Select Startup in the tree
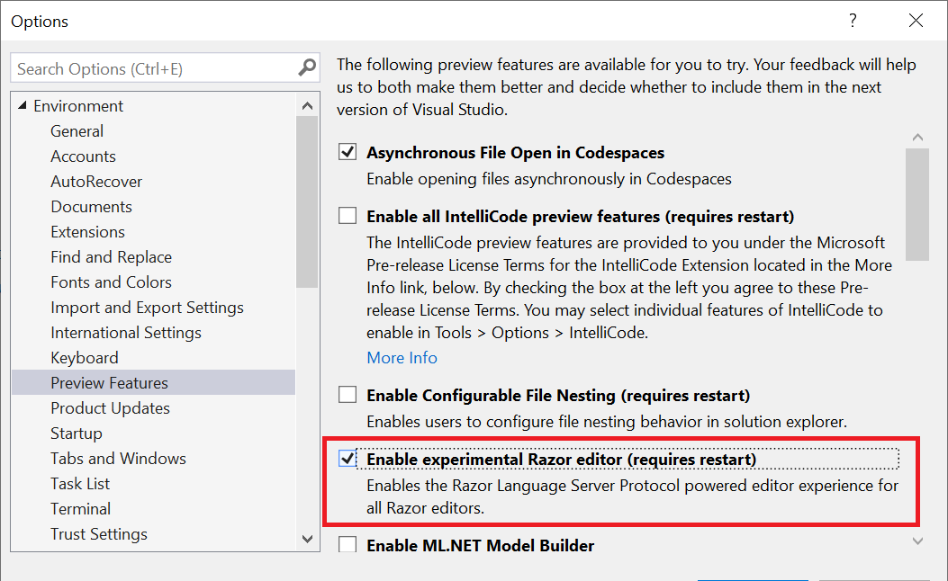Screen dimensions: 948x581 pos(77,434)
